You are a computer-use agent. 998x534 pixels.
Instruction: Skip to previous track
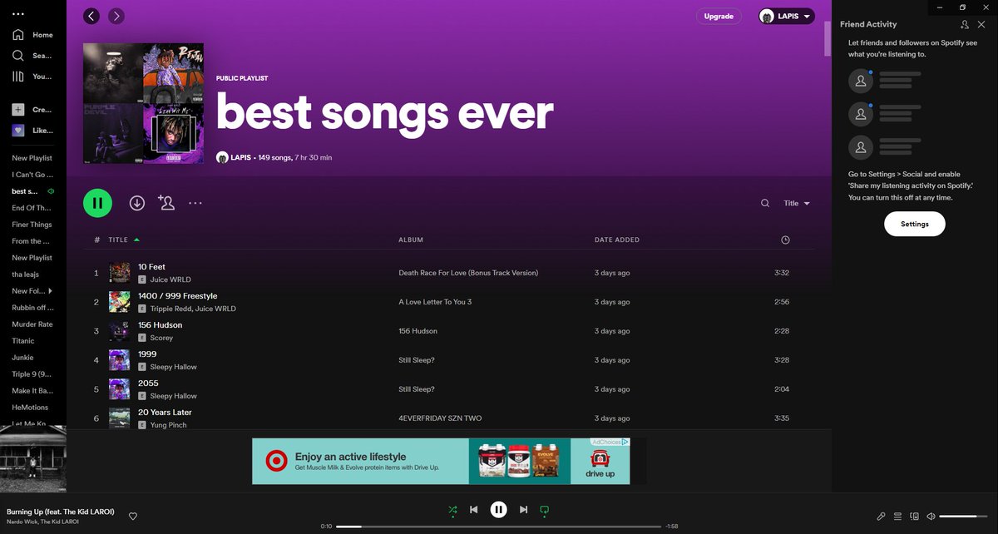coord(474,509)
